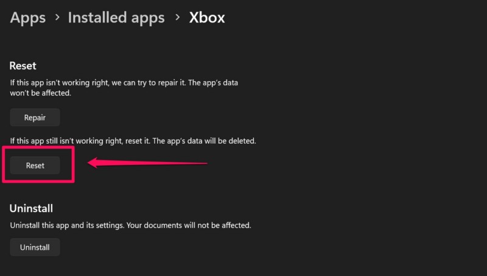Viewport: 487px width, 276px height.
Task: Click the tail end of the pink arrow
Action: tap(206, 163)
